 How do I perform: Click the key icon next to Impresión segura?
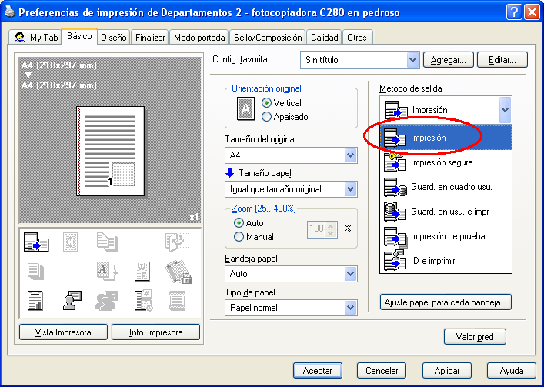(x=395, y=162)
